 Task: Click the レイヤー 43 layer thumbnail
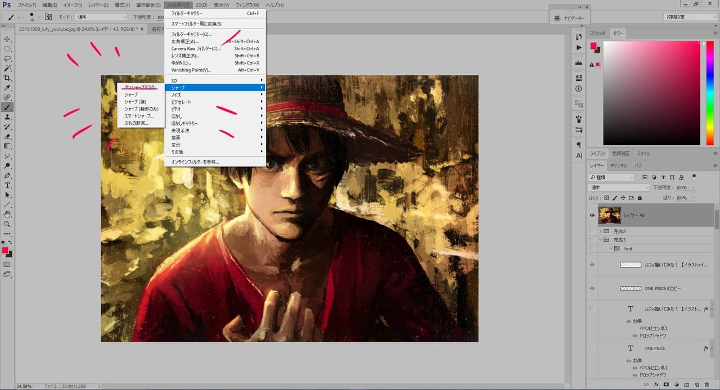point(610,215)
